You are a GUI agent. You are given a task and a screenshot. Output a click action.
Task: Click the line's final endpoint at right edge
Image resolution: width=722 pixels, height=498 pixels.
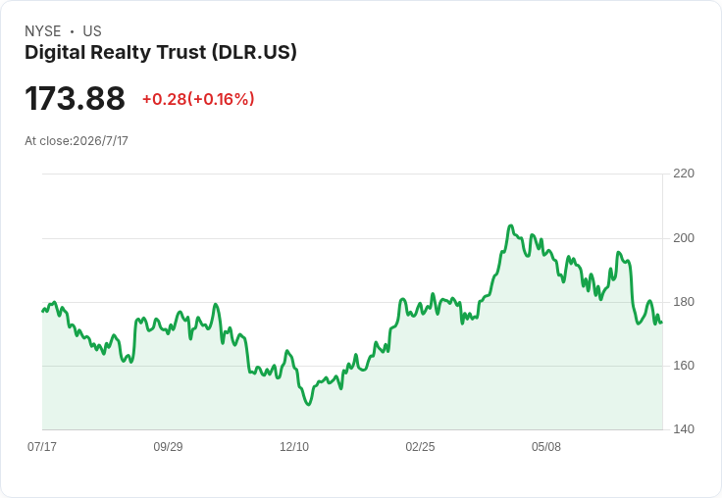tap(662, 323)
